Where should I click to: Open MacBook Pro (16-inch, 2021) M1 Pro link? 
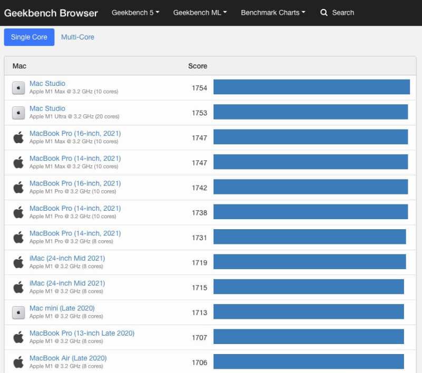(x=75, y=183)
